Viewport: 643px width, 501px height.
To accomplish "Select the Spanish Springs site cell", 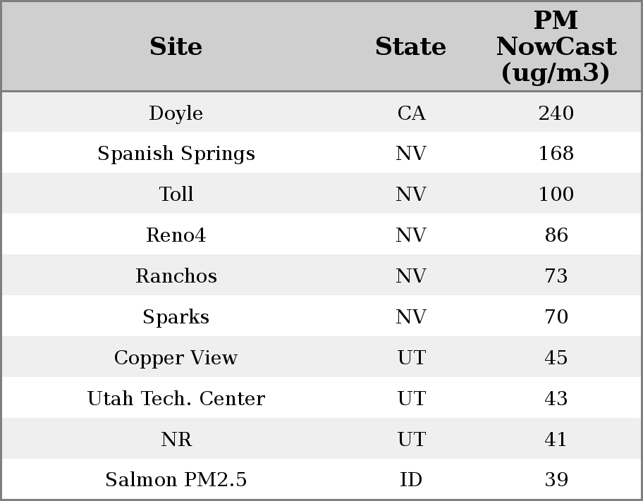I will 176,154.
